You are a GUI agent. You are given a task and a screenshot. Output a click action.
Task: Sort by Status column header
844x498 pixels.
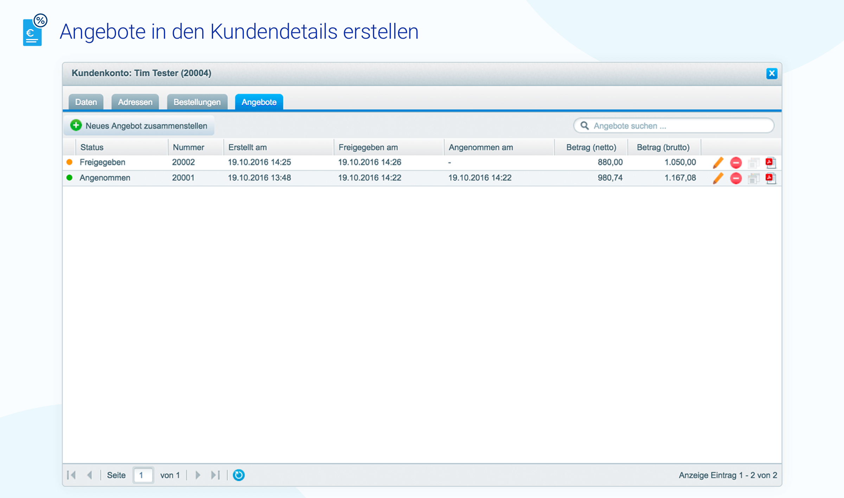click(x=122, y=147)
